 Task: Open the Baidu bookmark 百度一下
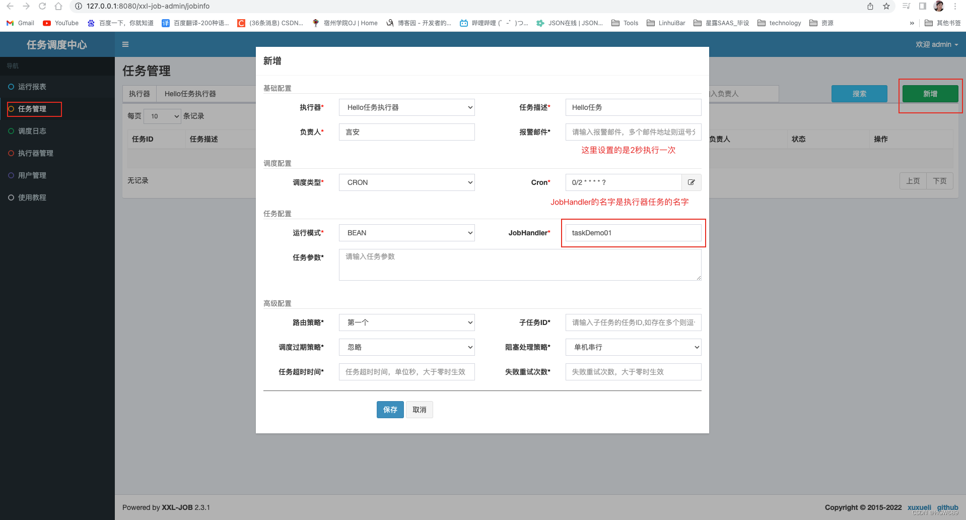120,23
